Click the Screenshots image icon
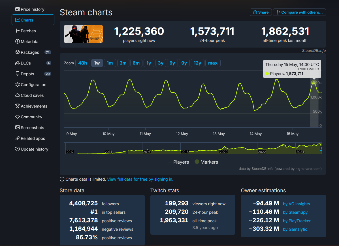 18,128
